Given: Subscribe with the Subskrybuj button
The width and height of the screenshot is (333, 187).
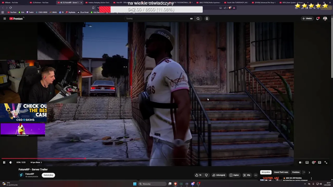Looking at the screenshot, I should [x=48, y=175].
